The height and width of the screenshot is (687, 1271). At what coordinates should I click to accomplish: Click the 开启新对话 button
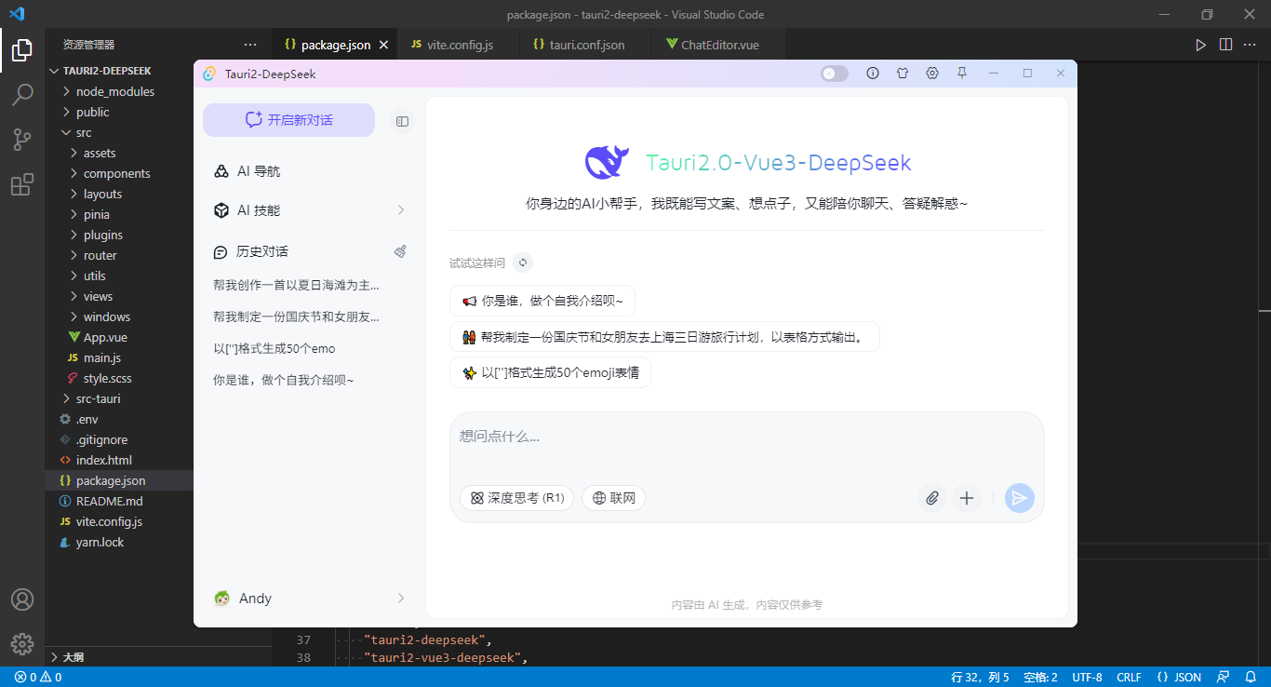(x=288, y=120)
